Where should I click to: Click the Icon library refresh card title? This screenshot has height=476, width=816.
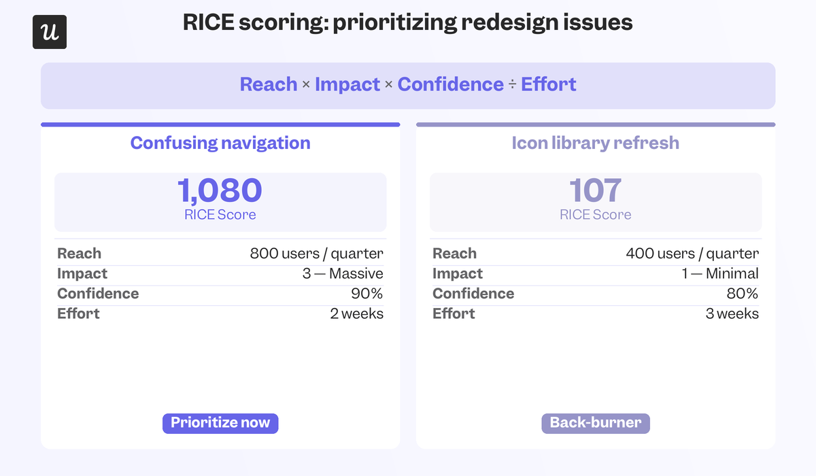point(596,143)
